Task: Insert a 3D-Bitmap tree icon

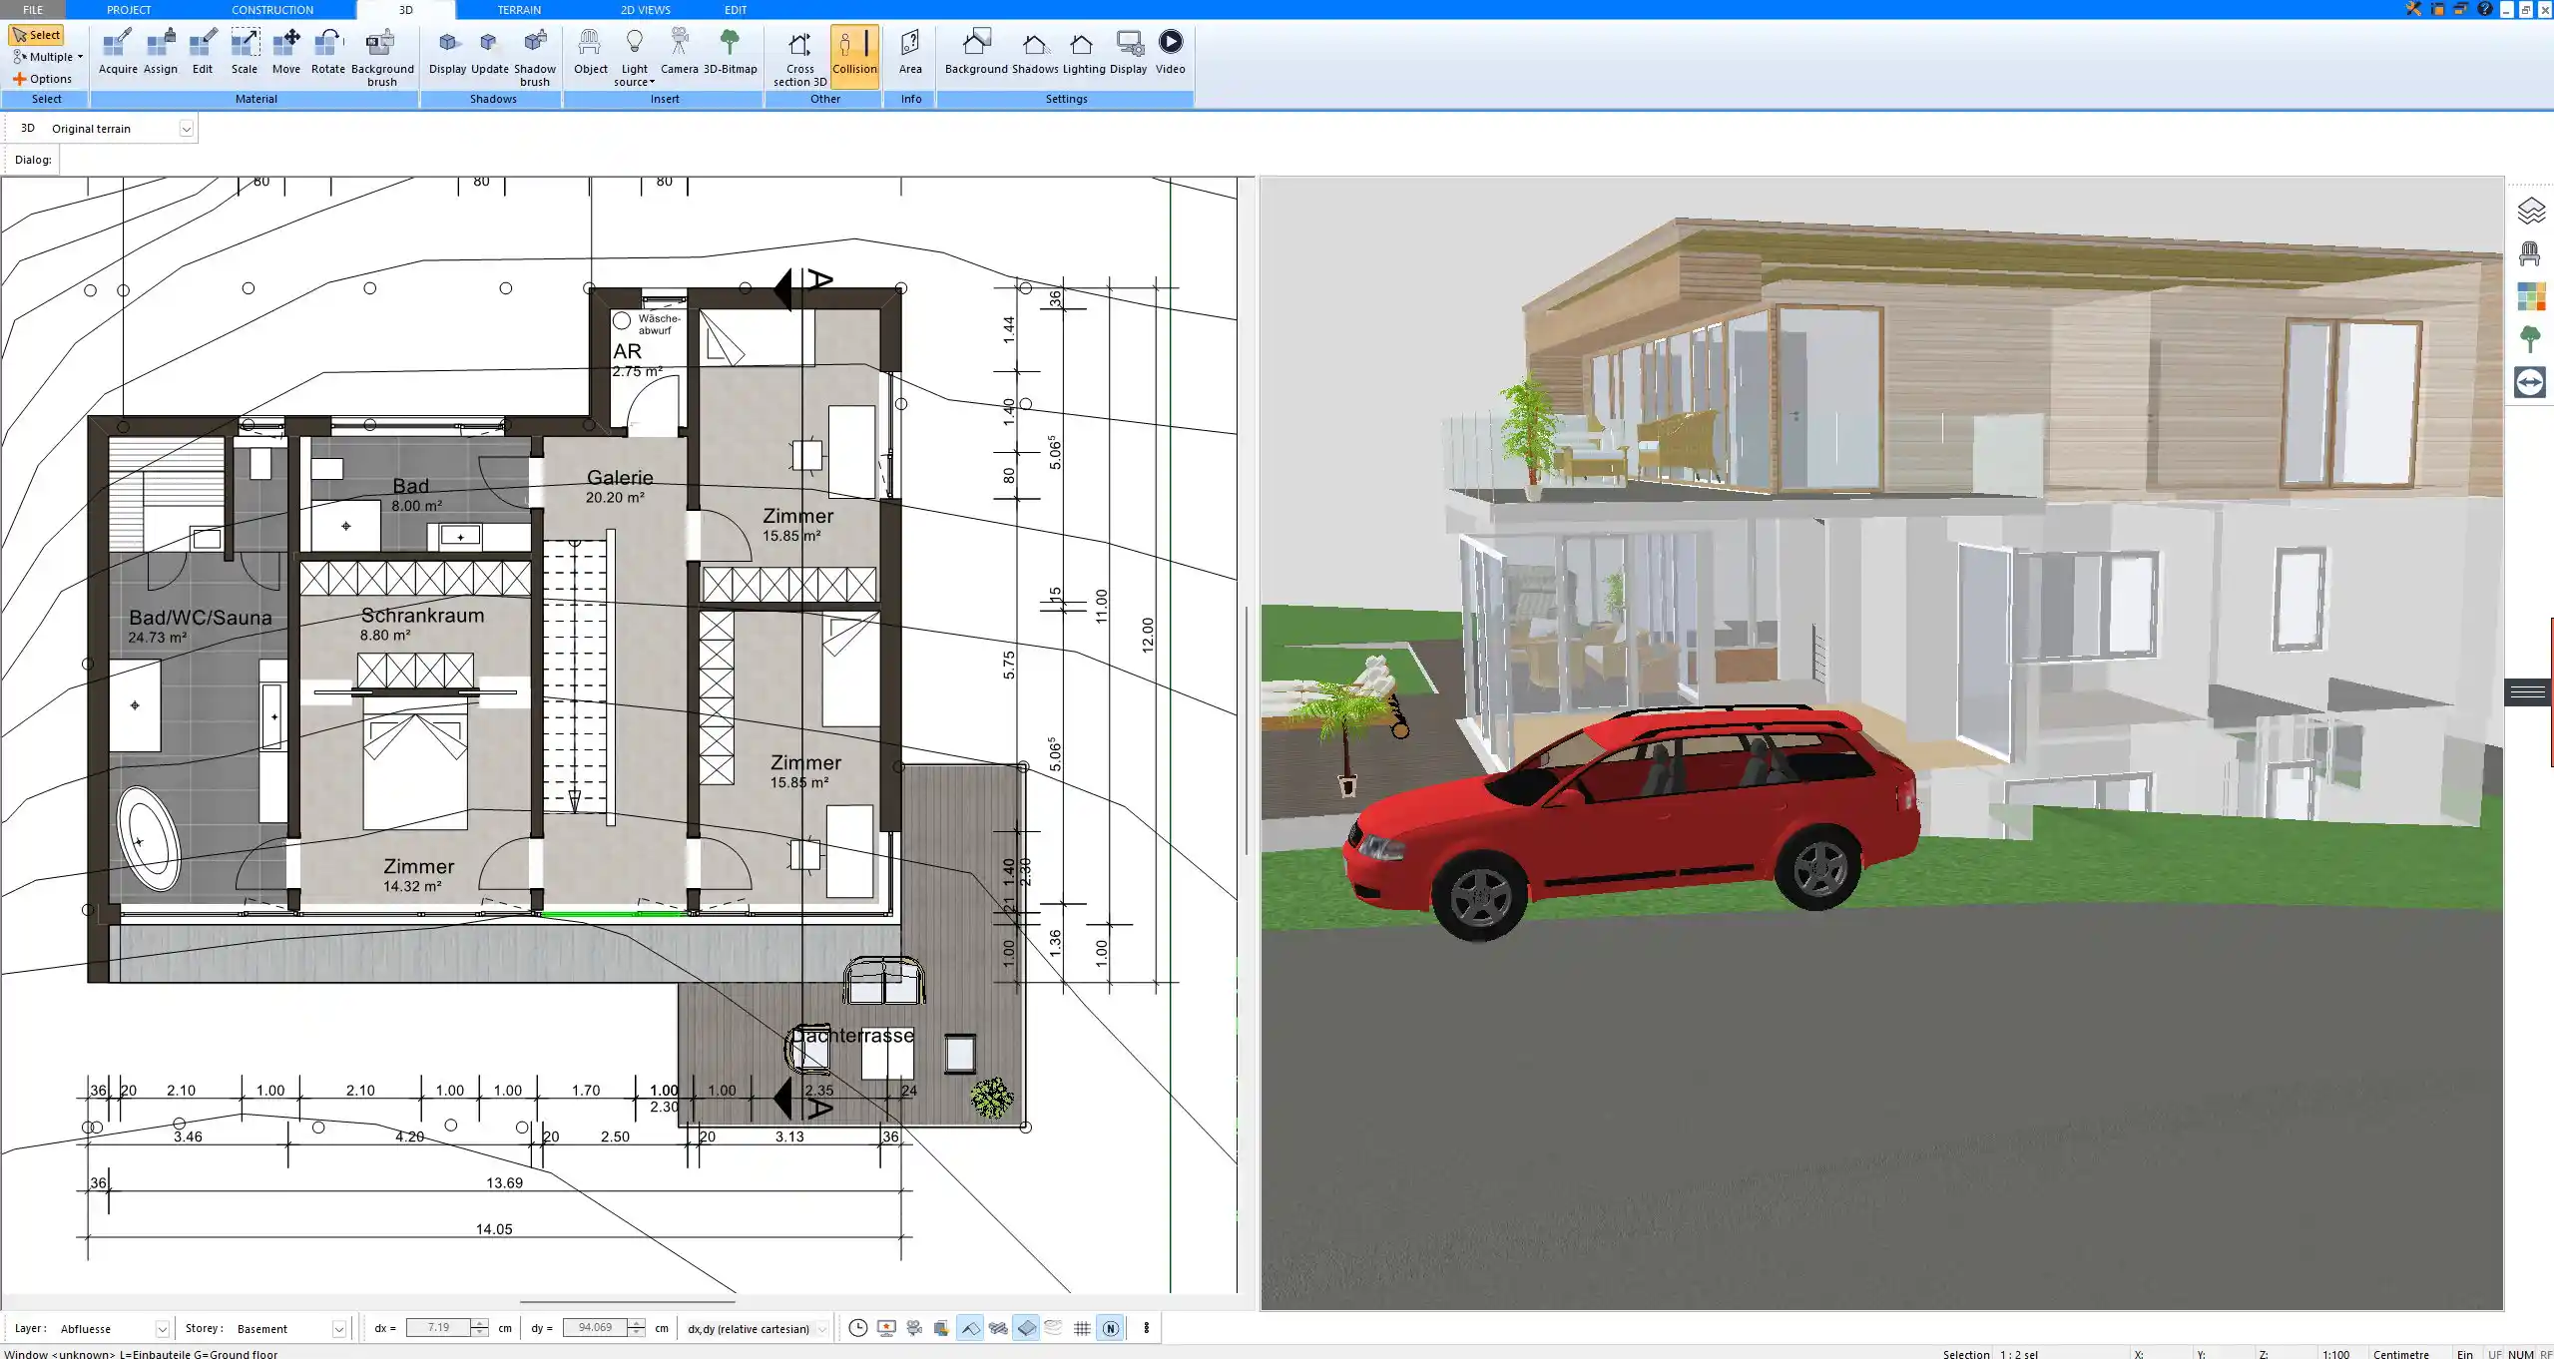Action: coord(731,52)
